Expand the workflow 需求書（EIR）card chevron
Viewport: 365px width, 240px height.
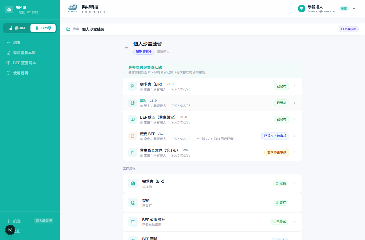pyautogui.click(x=294, y=183)
